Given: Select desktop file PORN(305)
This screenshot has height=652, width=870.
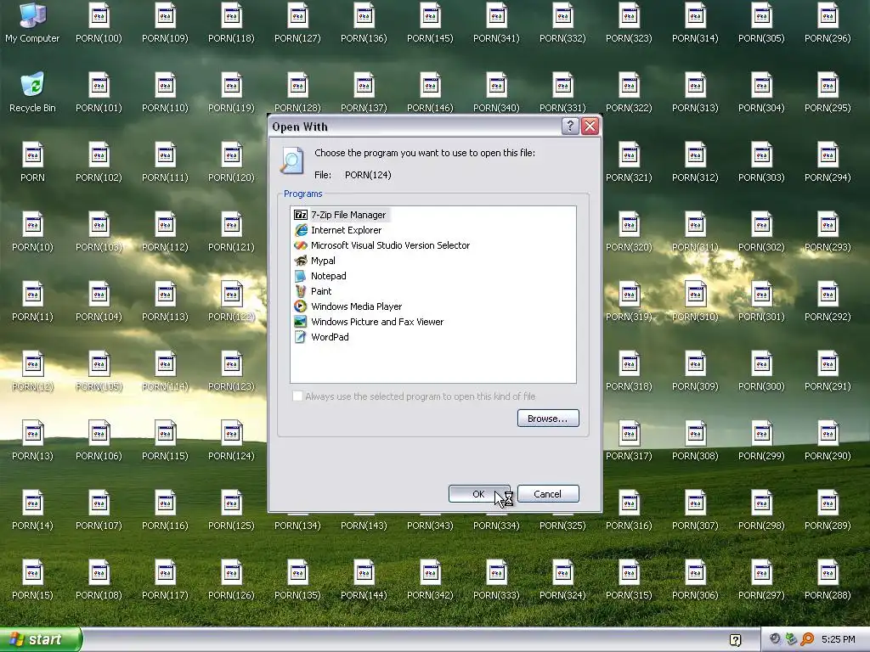Looking at the screenshot, I should tap(761, 23).
